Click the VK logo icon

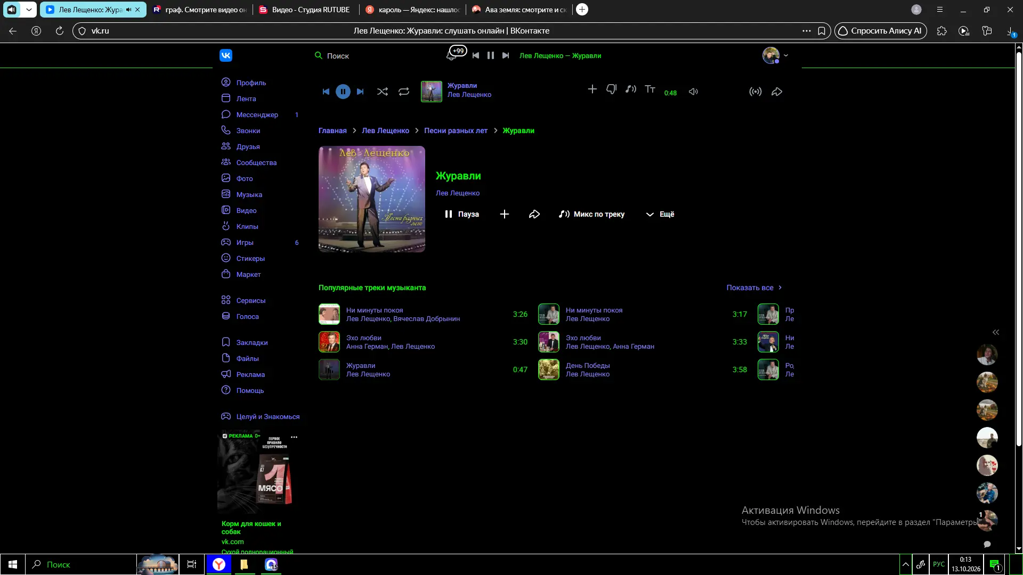click(x=226, y=55)
